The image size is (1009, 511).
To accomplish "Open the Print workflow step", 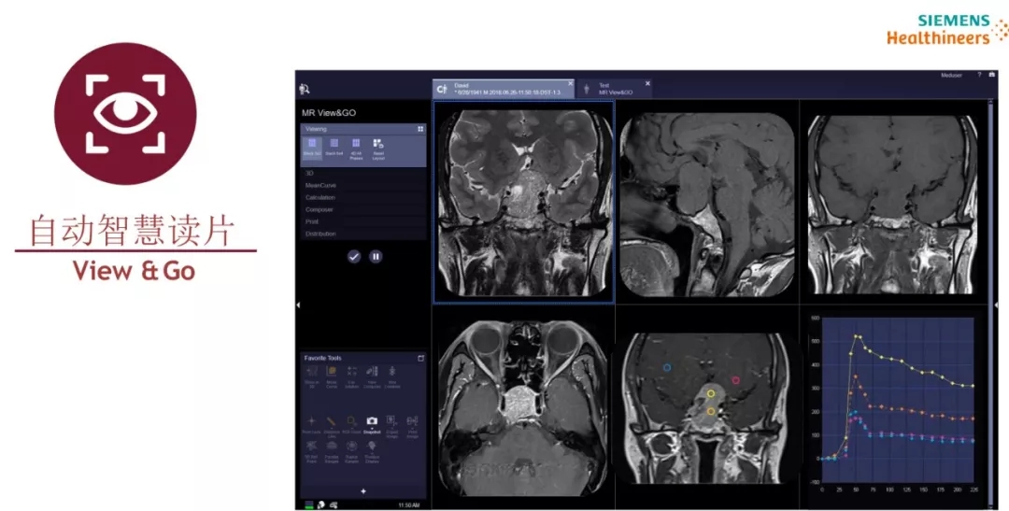I will pyautogui.click(x=362, y=221).
